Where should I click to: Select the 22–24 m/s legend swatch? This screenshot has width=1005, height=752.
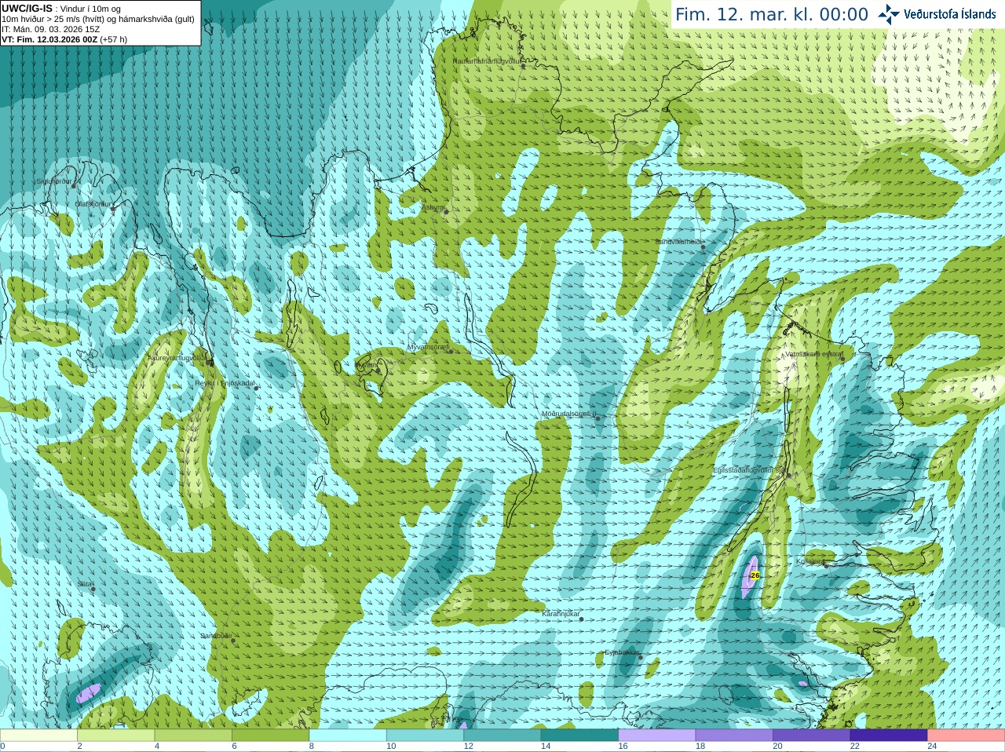coord(889,736)
